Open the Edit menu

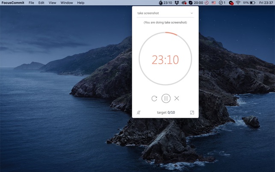[x=41, y=3]
